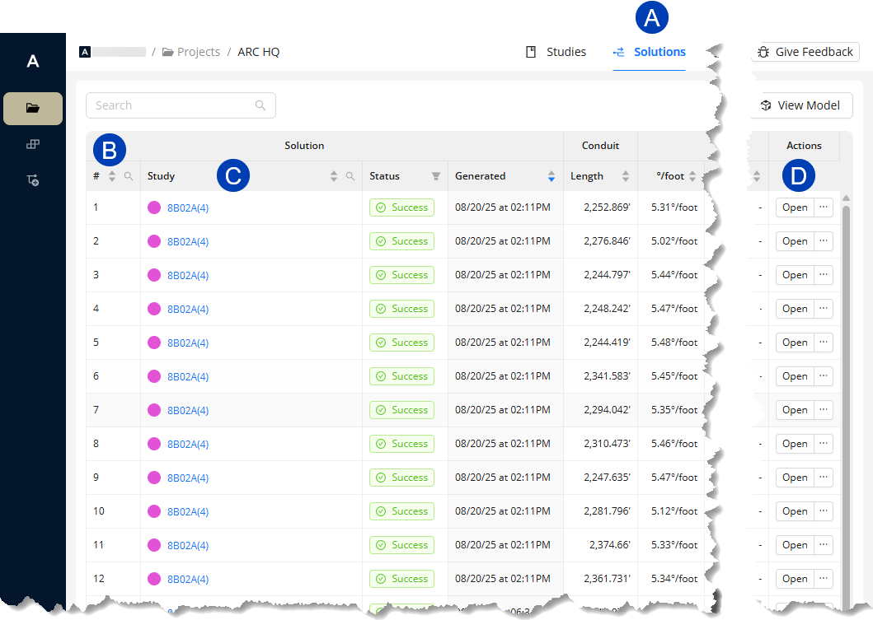This screenshot has height=620, width=873.
Task: Open more actions for solution row 7
Action: coord(824,410)
